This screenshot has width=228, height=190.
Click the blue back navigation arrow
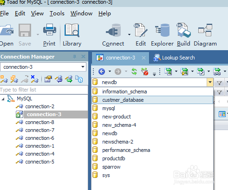coord(102,72)
